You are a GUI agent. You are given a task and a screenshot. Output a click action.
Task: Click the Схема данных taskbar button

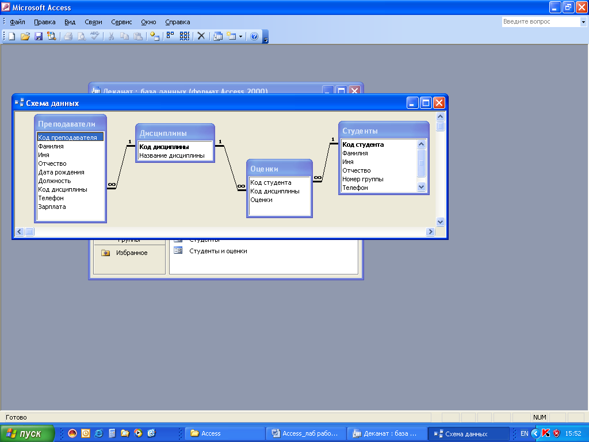(468, 434)
